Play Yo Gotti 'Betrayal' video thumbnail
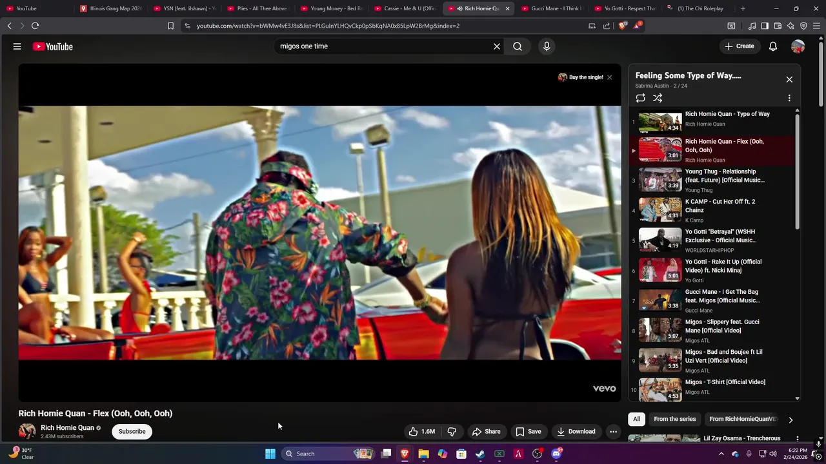Image resolution: width=826 pixels, height=464 pixels. [x=660, y=239]
